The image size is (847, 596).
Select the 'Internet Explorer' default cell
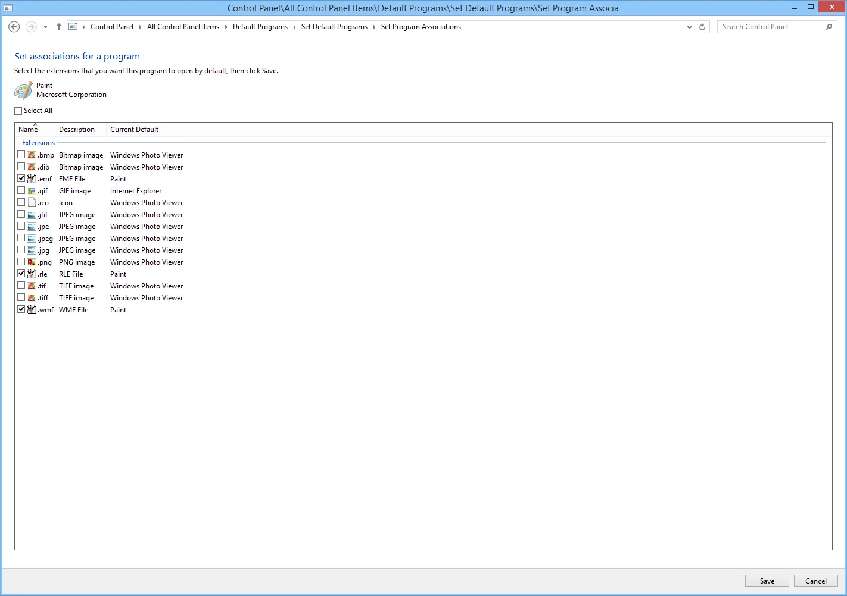(136, 191)
